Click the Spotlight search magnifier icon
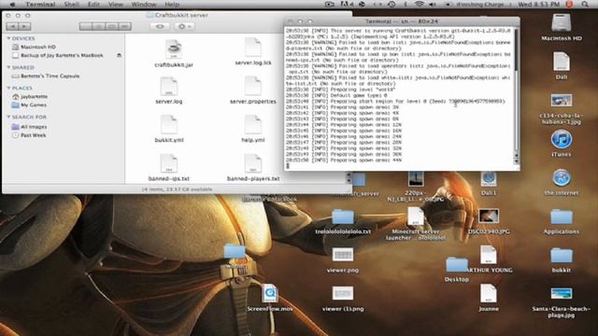598x336 pixels. pyautogui.click(x=585, y=4)
